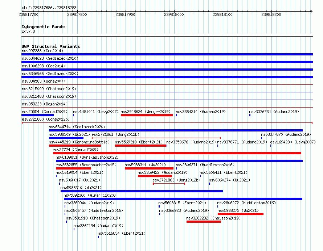Click red bar of nsv3948624 (Wenger2019)

[147, 115]
